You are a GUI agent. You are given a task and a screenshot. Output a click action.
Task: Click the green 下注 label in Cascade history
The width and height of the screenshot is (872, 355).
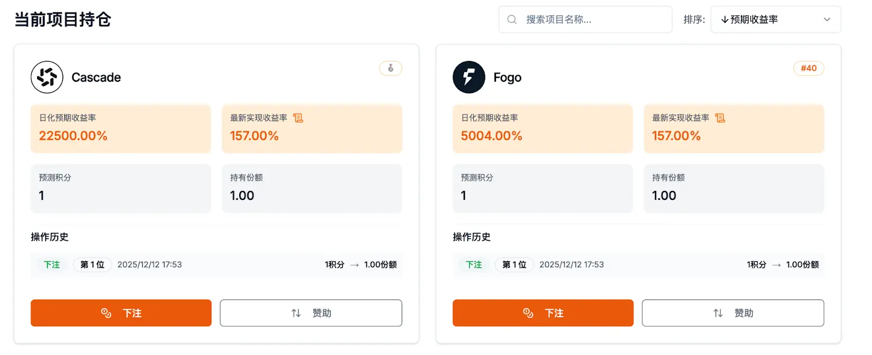[x=52, y=265]
